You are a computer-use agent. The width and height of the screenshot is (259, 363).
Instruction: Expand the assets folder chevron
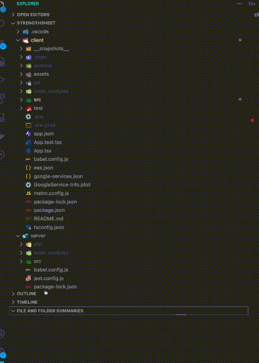(21, 74)
